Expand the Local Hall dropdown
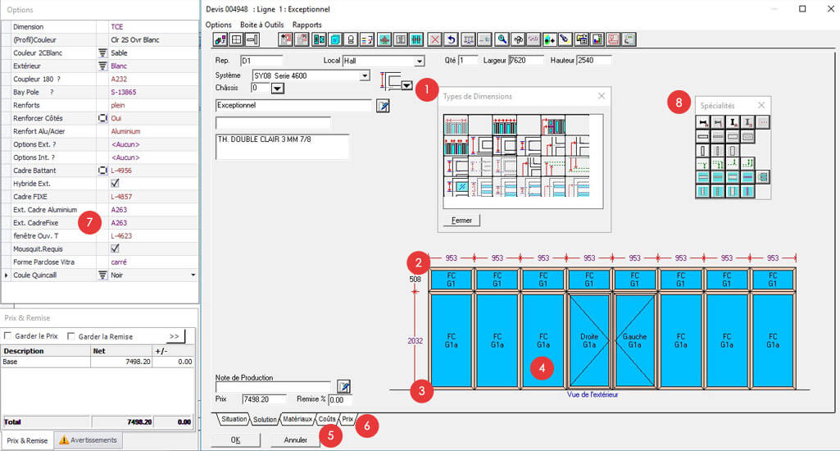 point(420,61)
